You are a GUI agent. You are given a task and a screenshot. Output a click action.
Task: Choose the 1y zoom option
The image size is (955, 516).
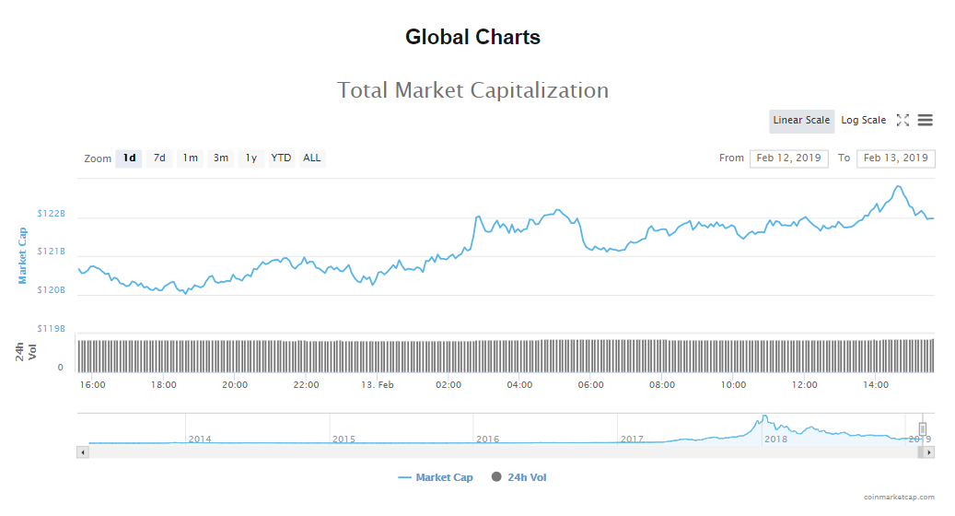click(x=250, y=158)
